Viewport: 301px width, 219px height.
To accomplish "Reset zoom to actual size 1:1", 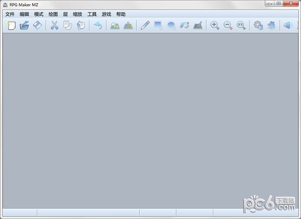I will click(x=241, y=26).
